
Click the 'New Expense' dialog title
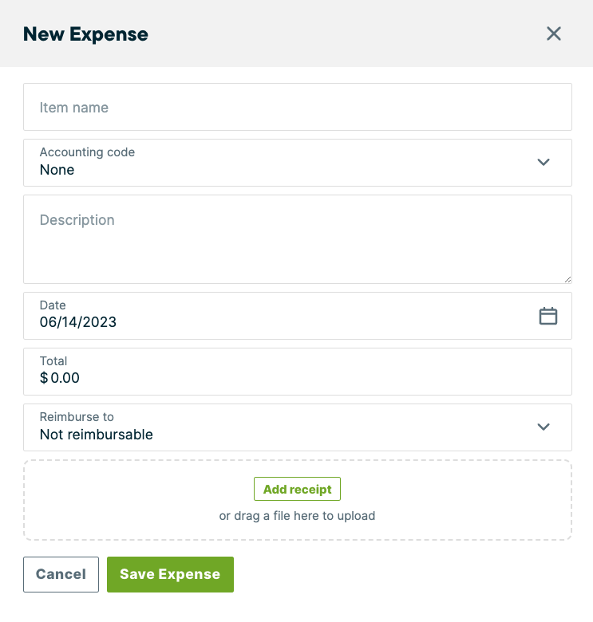(x=85, y=34)
